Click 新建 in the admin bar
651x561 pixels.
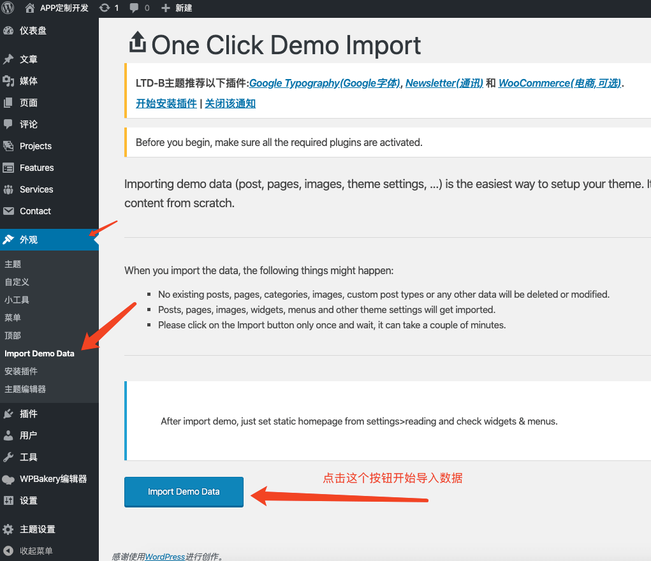coord(184,8)
